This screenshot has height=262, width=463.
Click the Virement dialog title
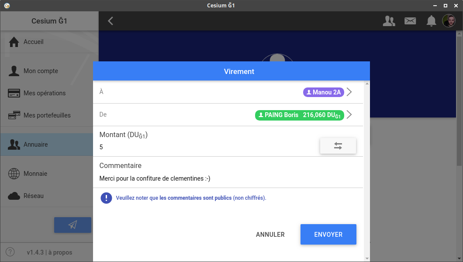(239, 71)
